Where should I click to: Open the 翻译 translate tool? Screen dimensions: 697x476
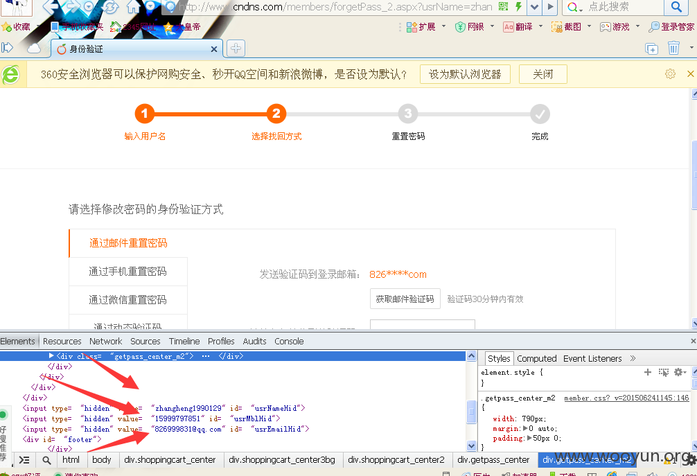coord(518,27)
